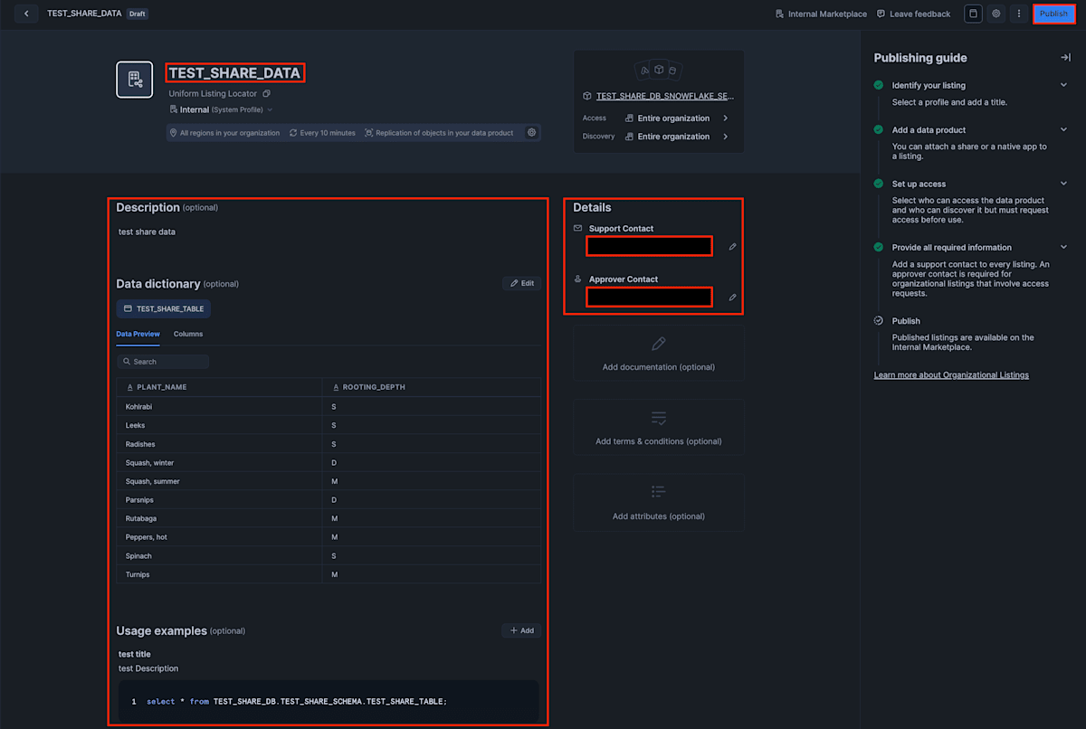Click check beside Provide all required information
The height and width of the screenshot is (729, 1086).
point(878,247)
